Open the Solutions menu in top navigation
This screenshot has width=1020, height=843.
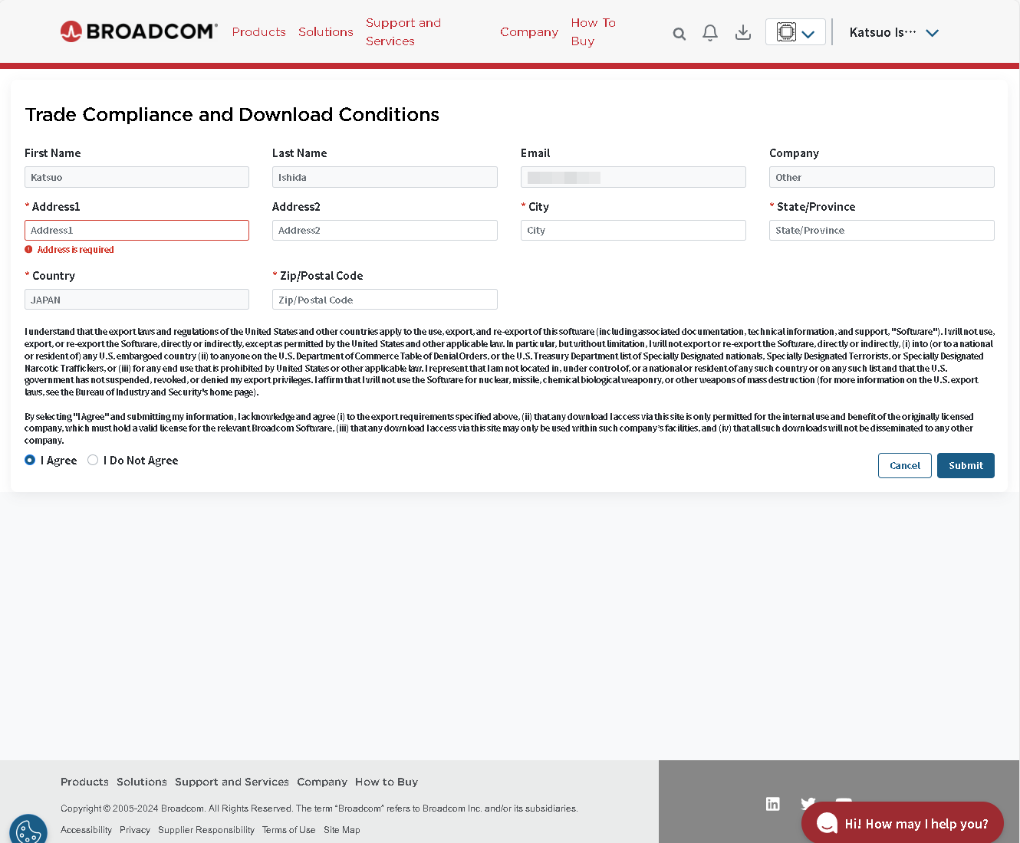point(326,32)
